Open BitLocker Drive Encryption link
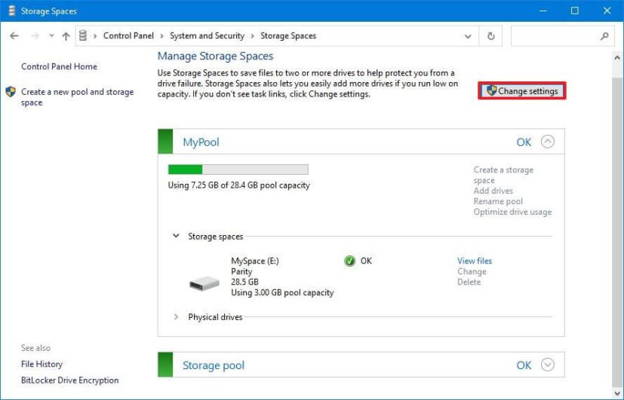 (69, 380)
